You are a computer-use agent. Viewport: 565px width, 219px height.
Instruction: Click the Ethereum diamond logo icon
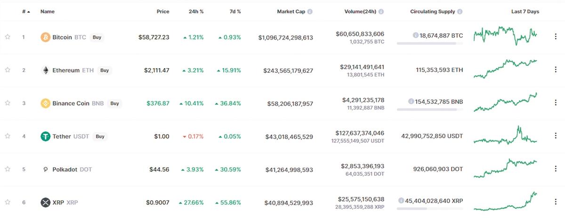[x=45, y=70]
